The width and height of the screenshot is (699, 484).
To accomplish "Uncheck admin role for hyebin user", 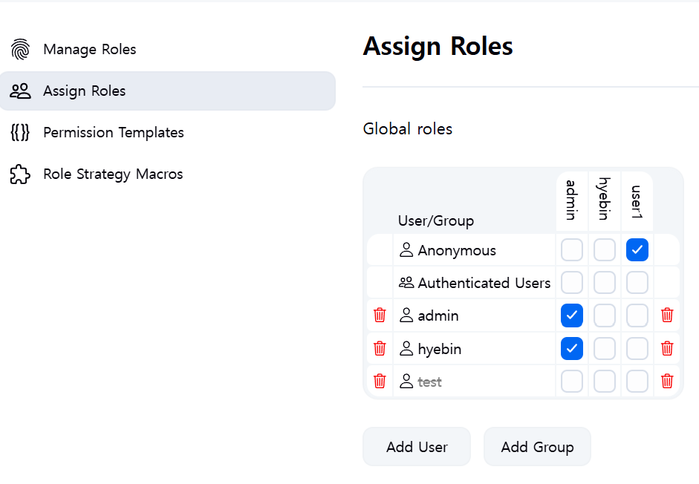I will tap(572, 348).
